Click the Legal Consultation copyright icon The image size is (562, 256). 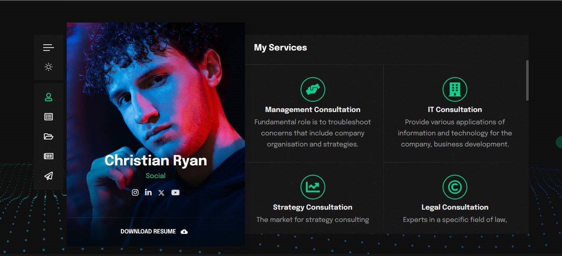(x=455, y=187)
